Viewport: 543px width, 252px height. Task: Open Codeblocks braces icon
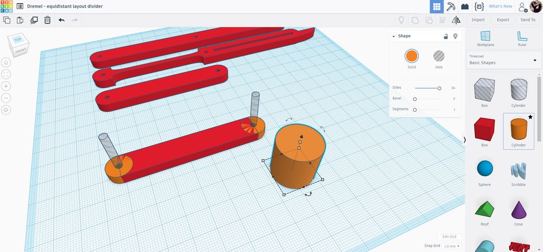click(x=479, y=6)
